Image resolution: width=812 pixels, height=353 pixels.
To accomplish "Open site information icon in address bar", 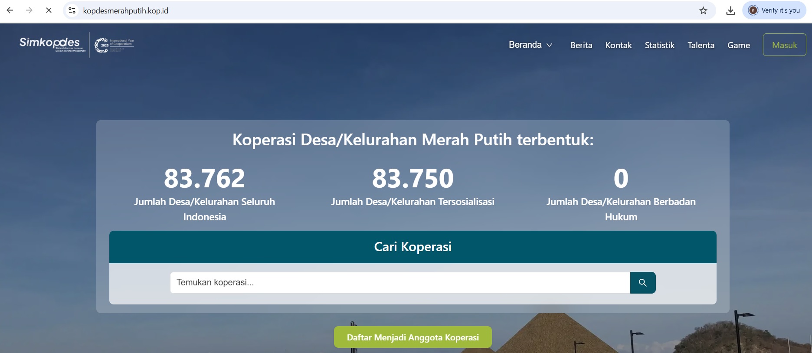I will 72,10.
